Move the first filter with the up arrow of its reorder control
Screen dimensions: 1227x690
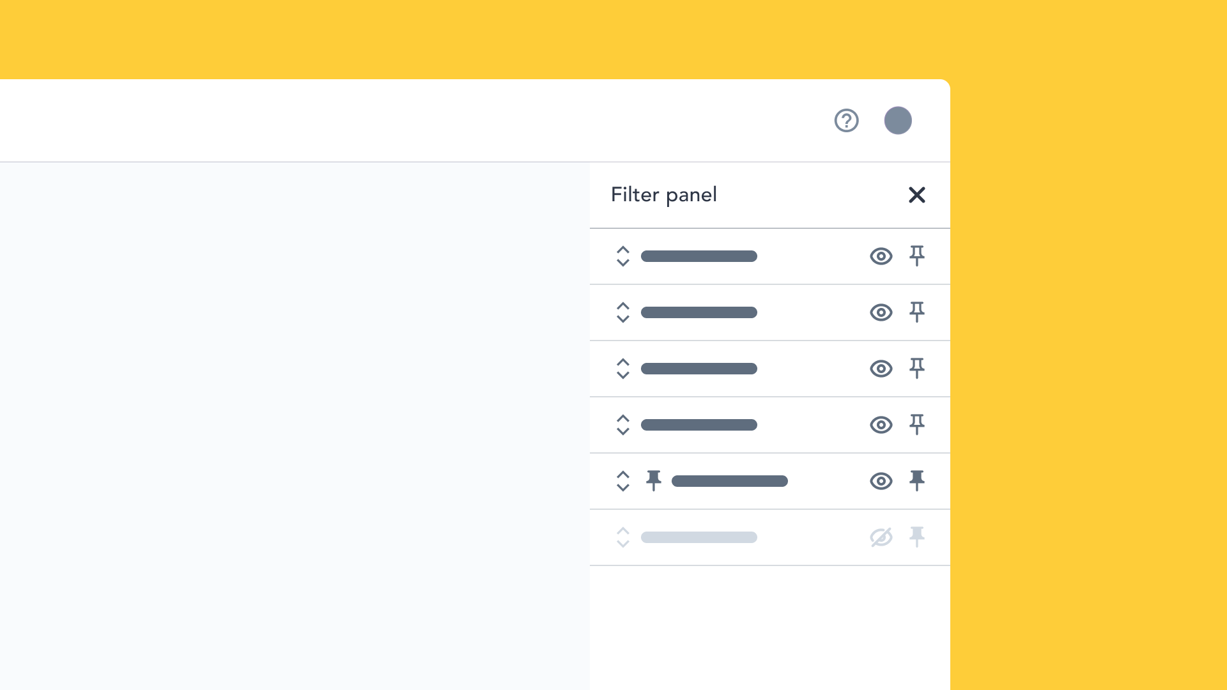(623, 250)
